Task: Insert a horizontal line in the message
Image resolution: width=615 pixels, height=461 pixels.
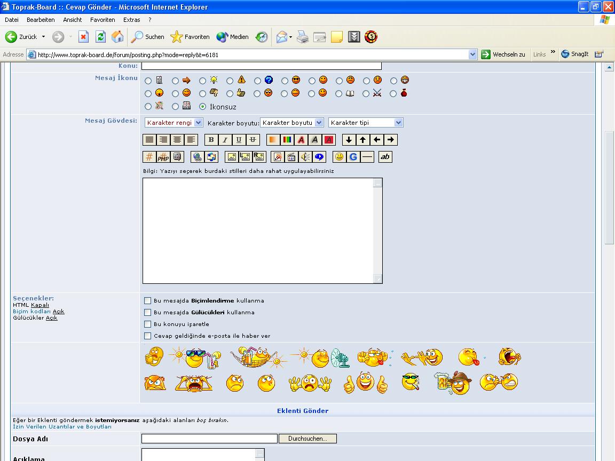Action: (367, 157)
